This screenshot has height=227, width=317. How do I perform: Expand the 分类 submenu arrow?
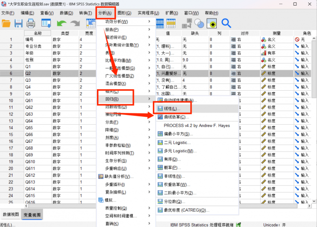pyautogui.click(x=149, y=122)
